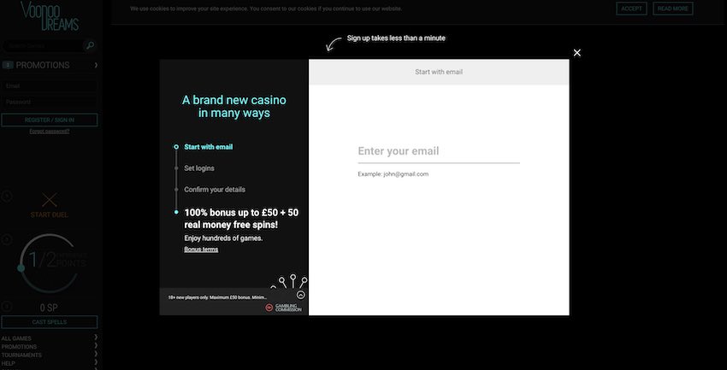Image resolution: width=727 pixels, height=370 pixels.
Task: Open the bottom PROMOTIONS menu item
Action: coord(19,346)
